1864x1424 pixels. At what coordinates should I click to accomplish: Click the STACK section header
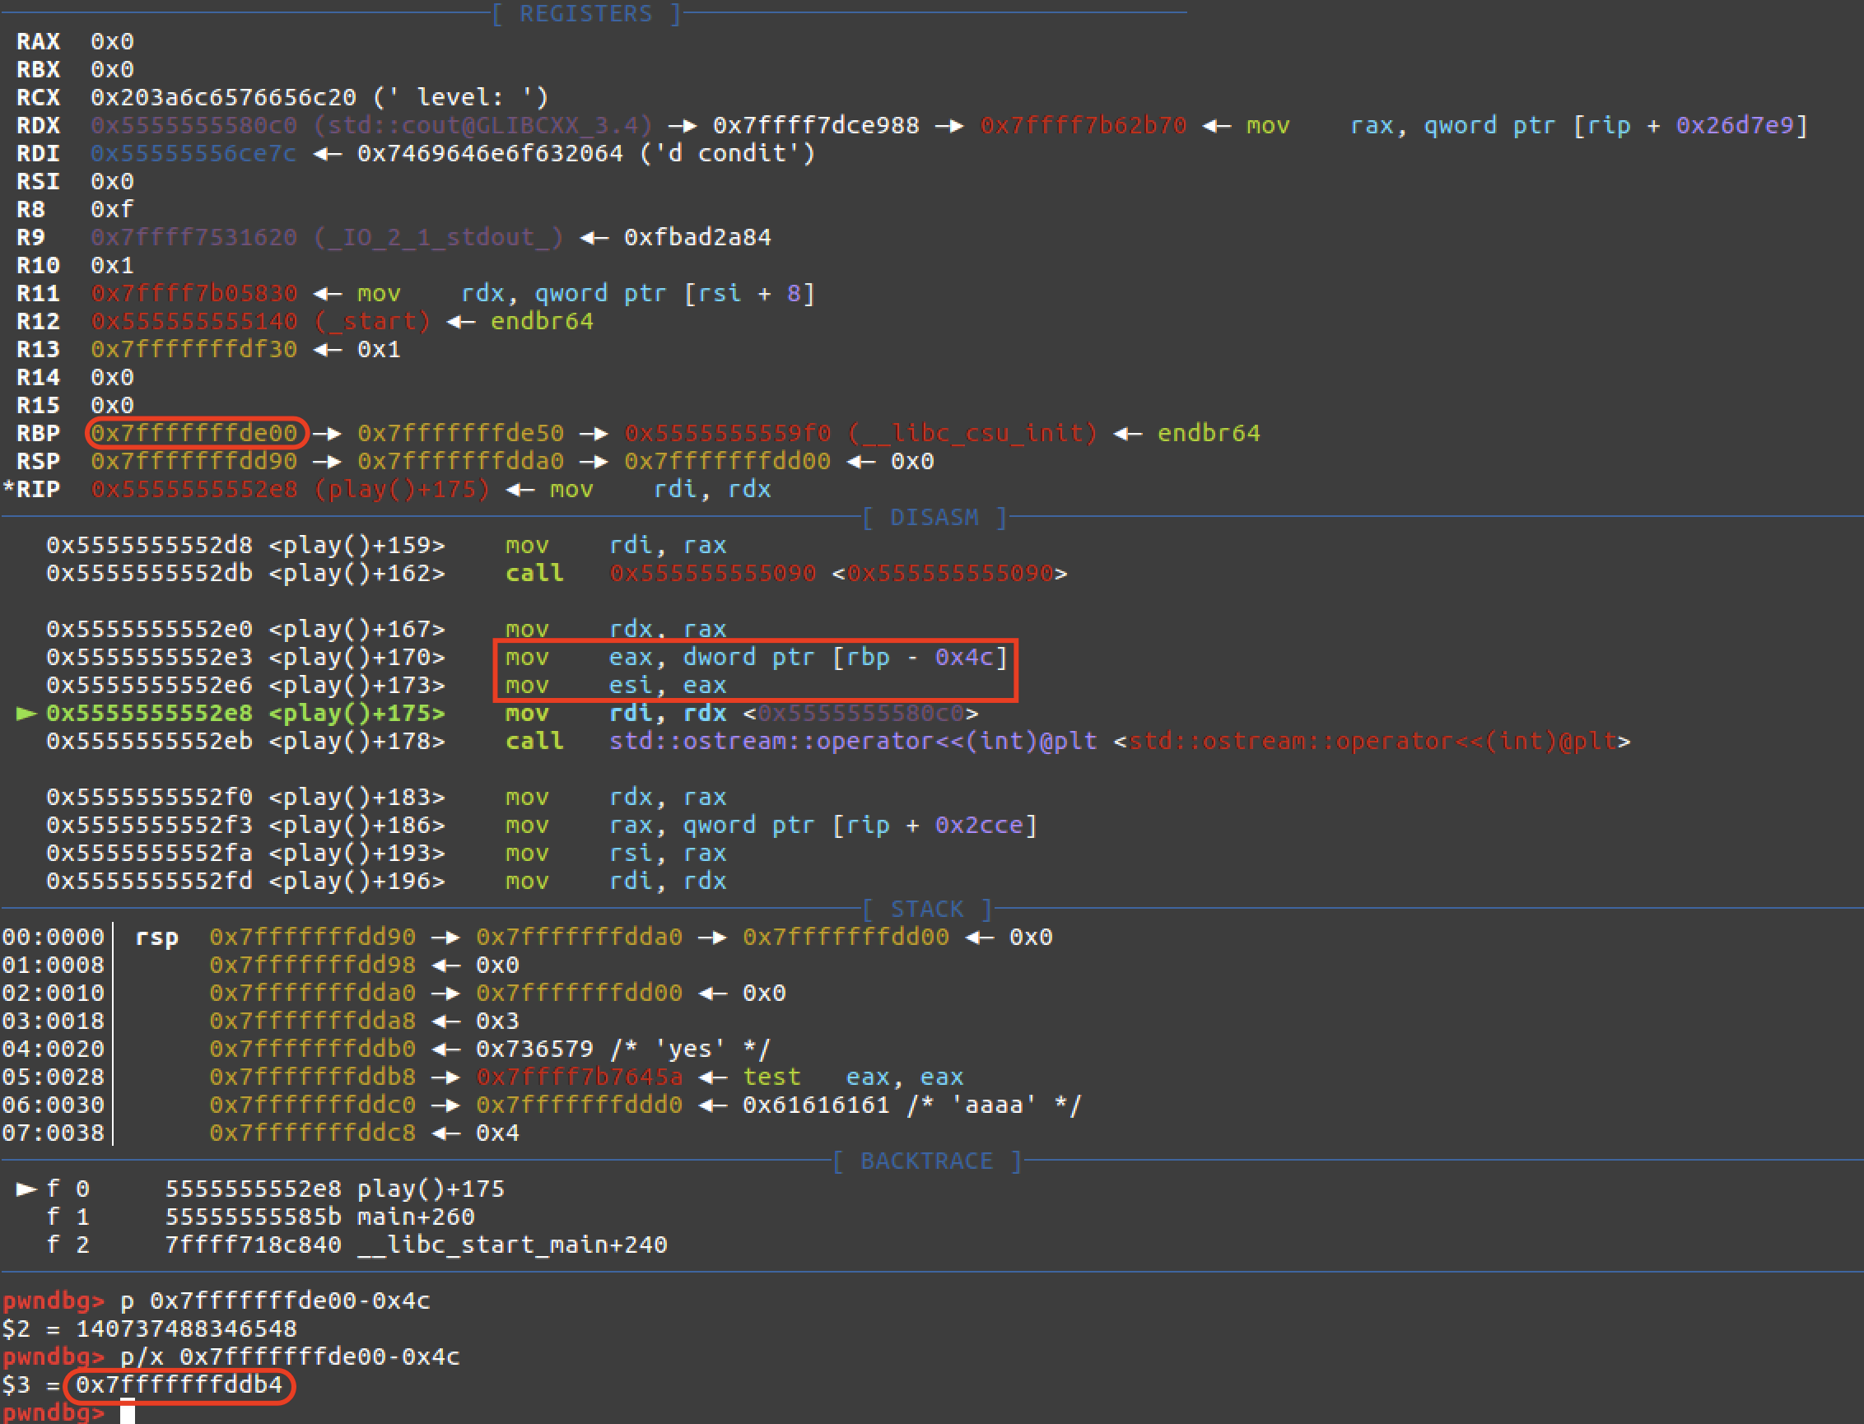pos(927,909)
